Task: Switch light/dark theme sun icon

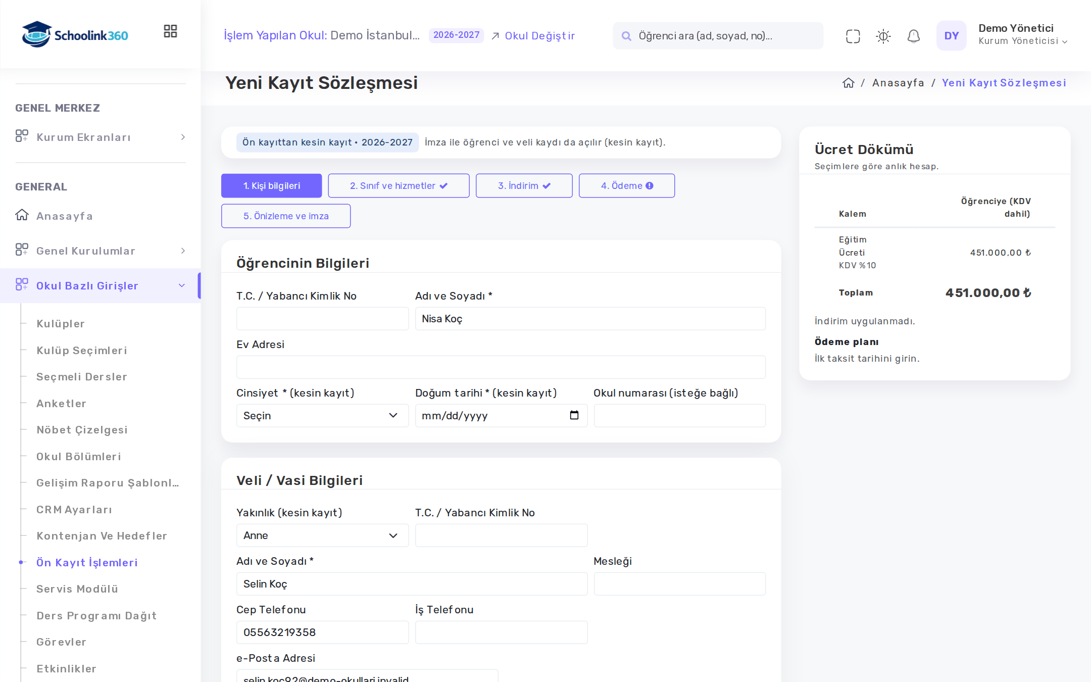Action: tap(883, 36)
